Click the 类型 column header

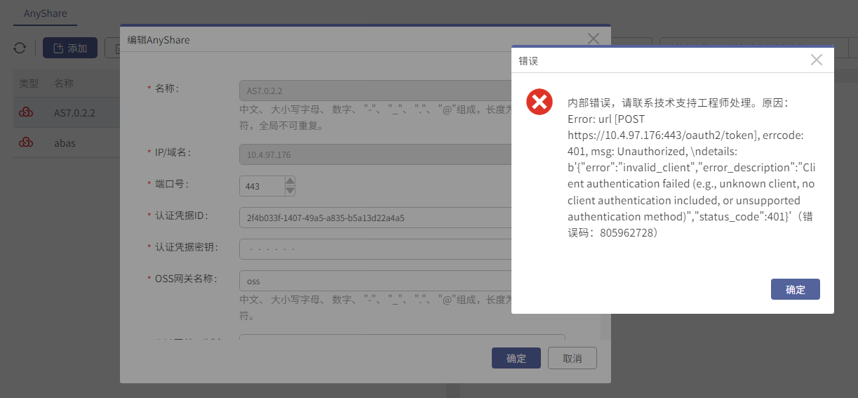29,84
